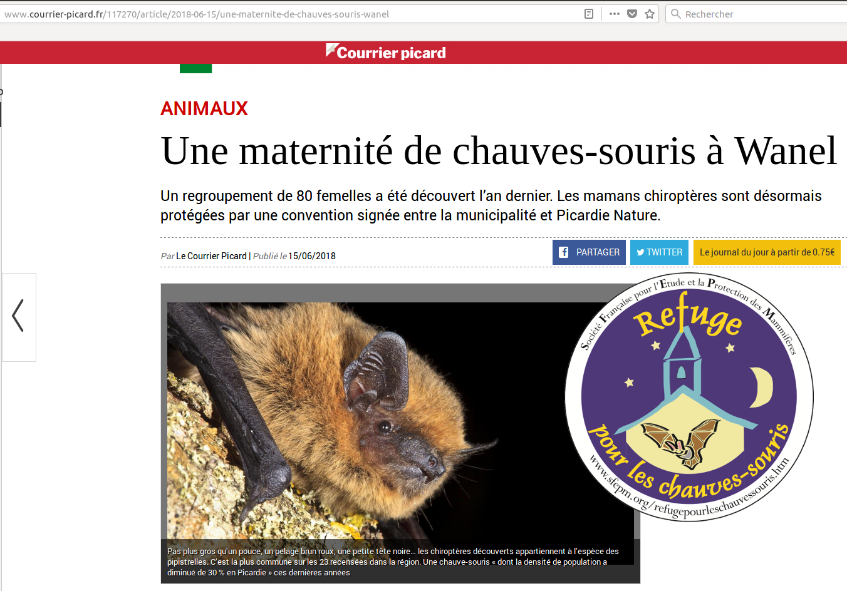Click the URL address bar
Screen dimensions: 847x591
point(291,14)
